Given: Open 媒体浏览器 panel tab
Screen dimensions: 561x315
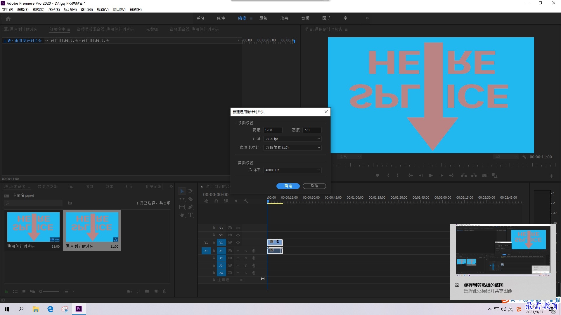Looking at the screenshot, I should (x=47, y=186).
